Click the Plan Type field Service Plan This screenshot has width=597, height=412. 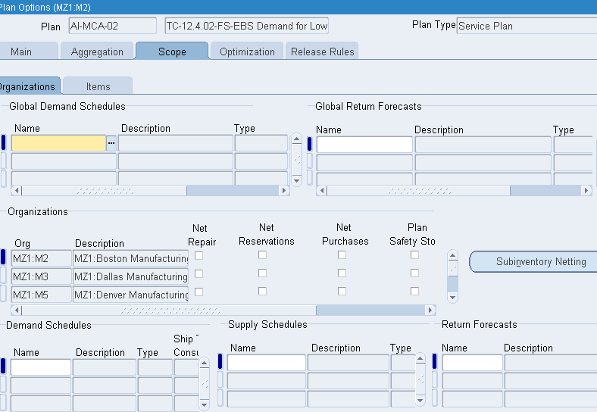point(527,26)
